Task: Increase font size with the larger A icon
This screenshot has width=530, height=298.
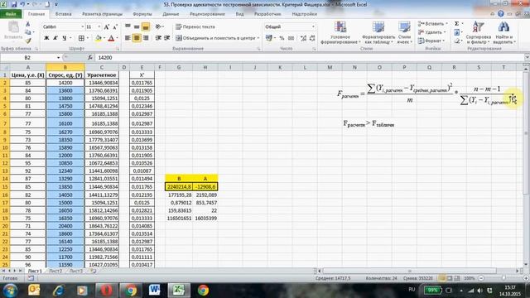Action: tap(107, 26)
